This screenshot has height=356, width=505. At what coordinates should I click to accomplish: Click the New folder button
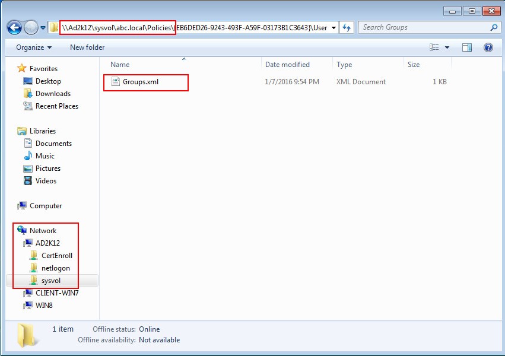pyautogui.click(x=87, y=47)
